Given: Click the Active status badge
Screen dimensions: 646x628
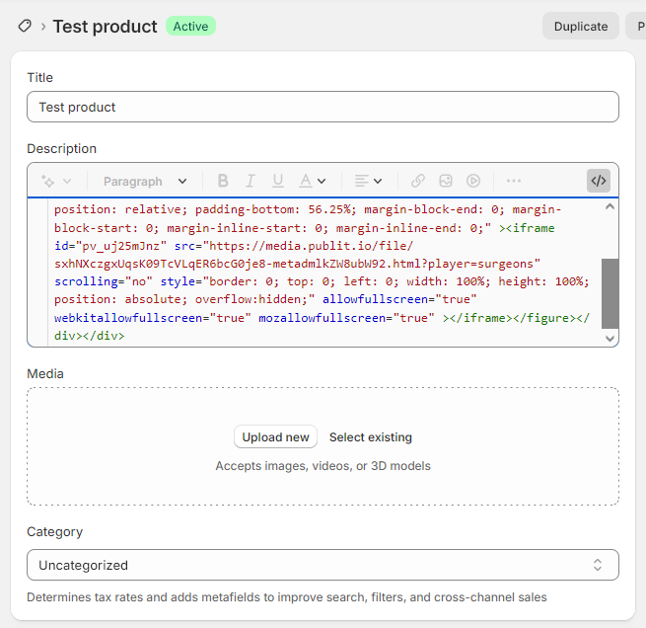Looking at the screenshot, I should 190,26.
